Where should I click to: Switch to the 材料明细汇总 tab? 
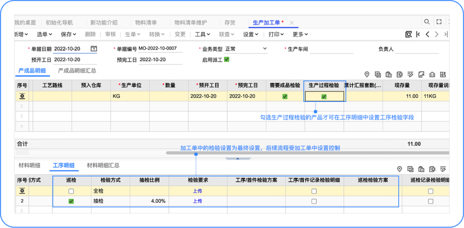(103, 165)
